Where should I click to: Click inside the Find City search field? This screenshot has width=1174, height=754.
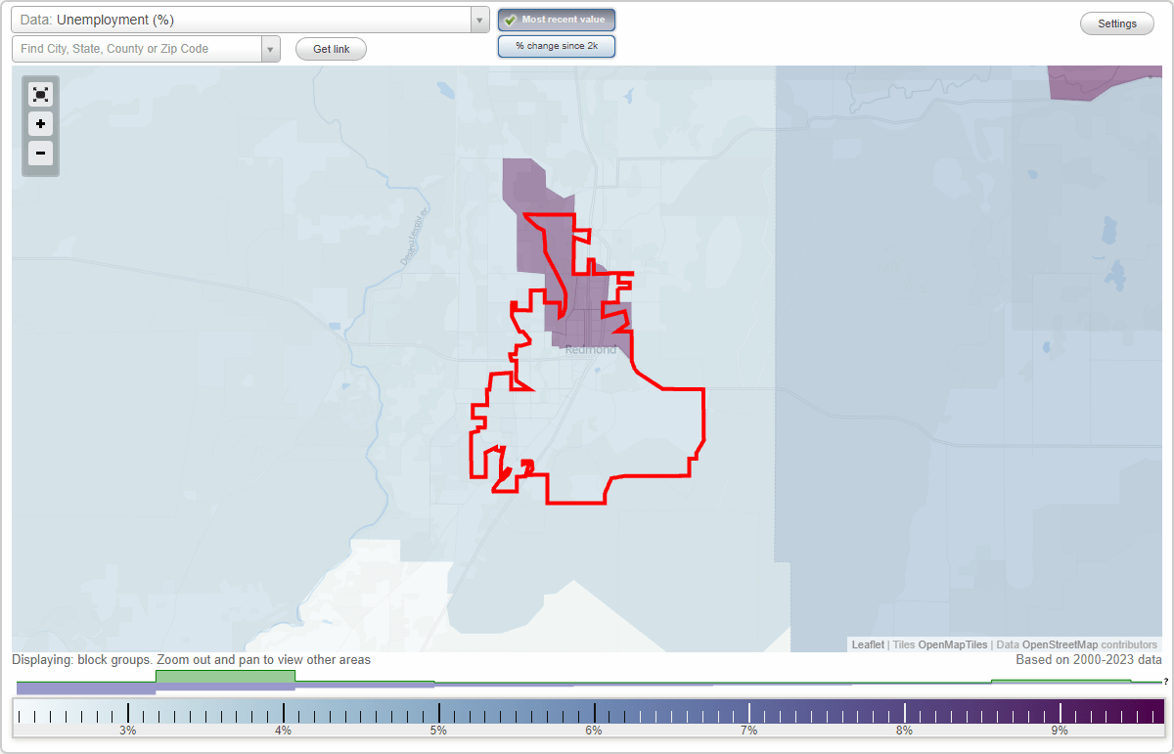coord(137,48)
